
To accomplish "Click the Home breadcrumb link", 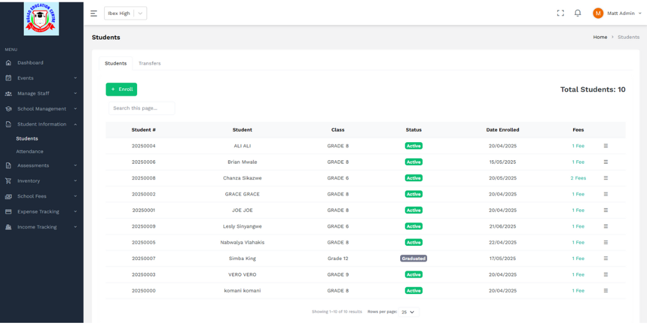I will pos(600,37).
